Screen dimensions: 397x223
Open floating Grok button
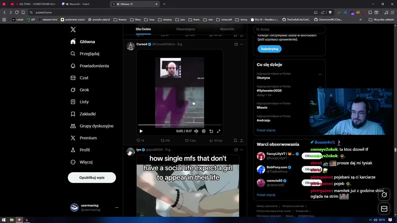[384, 195]
